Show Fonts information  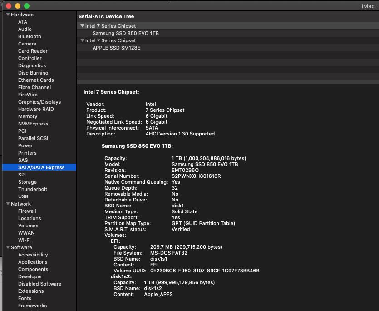pos(25,298)
